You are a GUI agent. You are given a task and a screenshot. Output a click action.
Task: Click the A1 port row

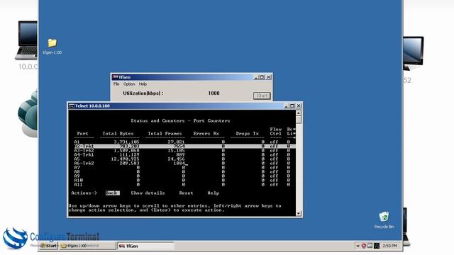182,142
